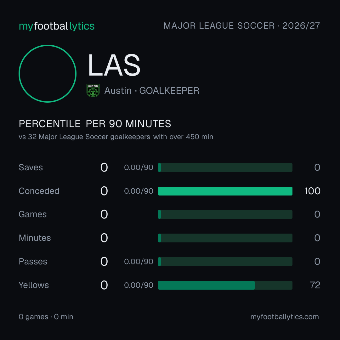Click the LAS player name heading
The height and width of the screenshot is (340, 340).
point(114,65)
